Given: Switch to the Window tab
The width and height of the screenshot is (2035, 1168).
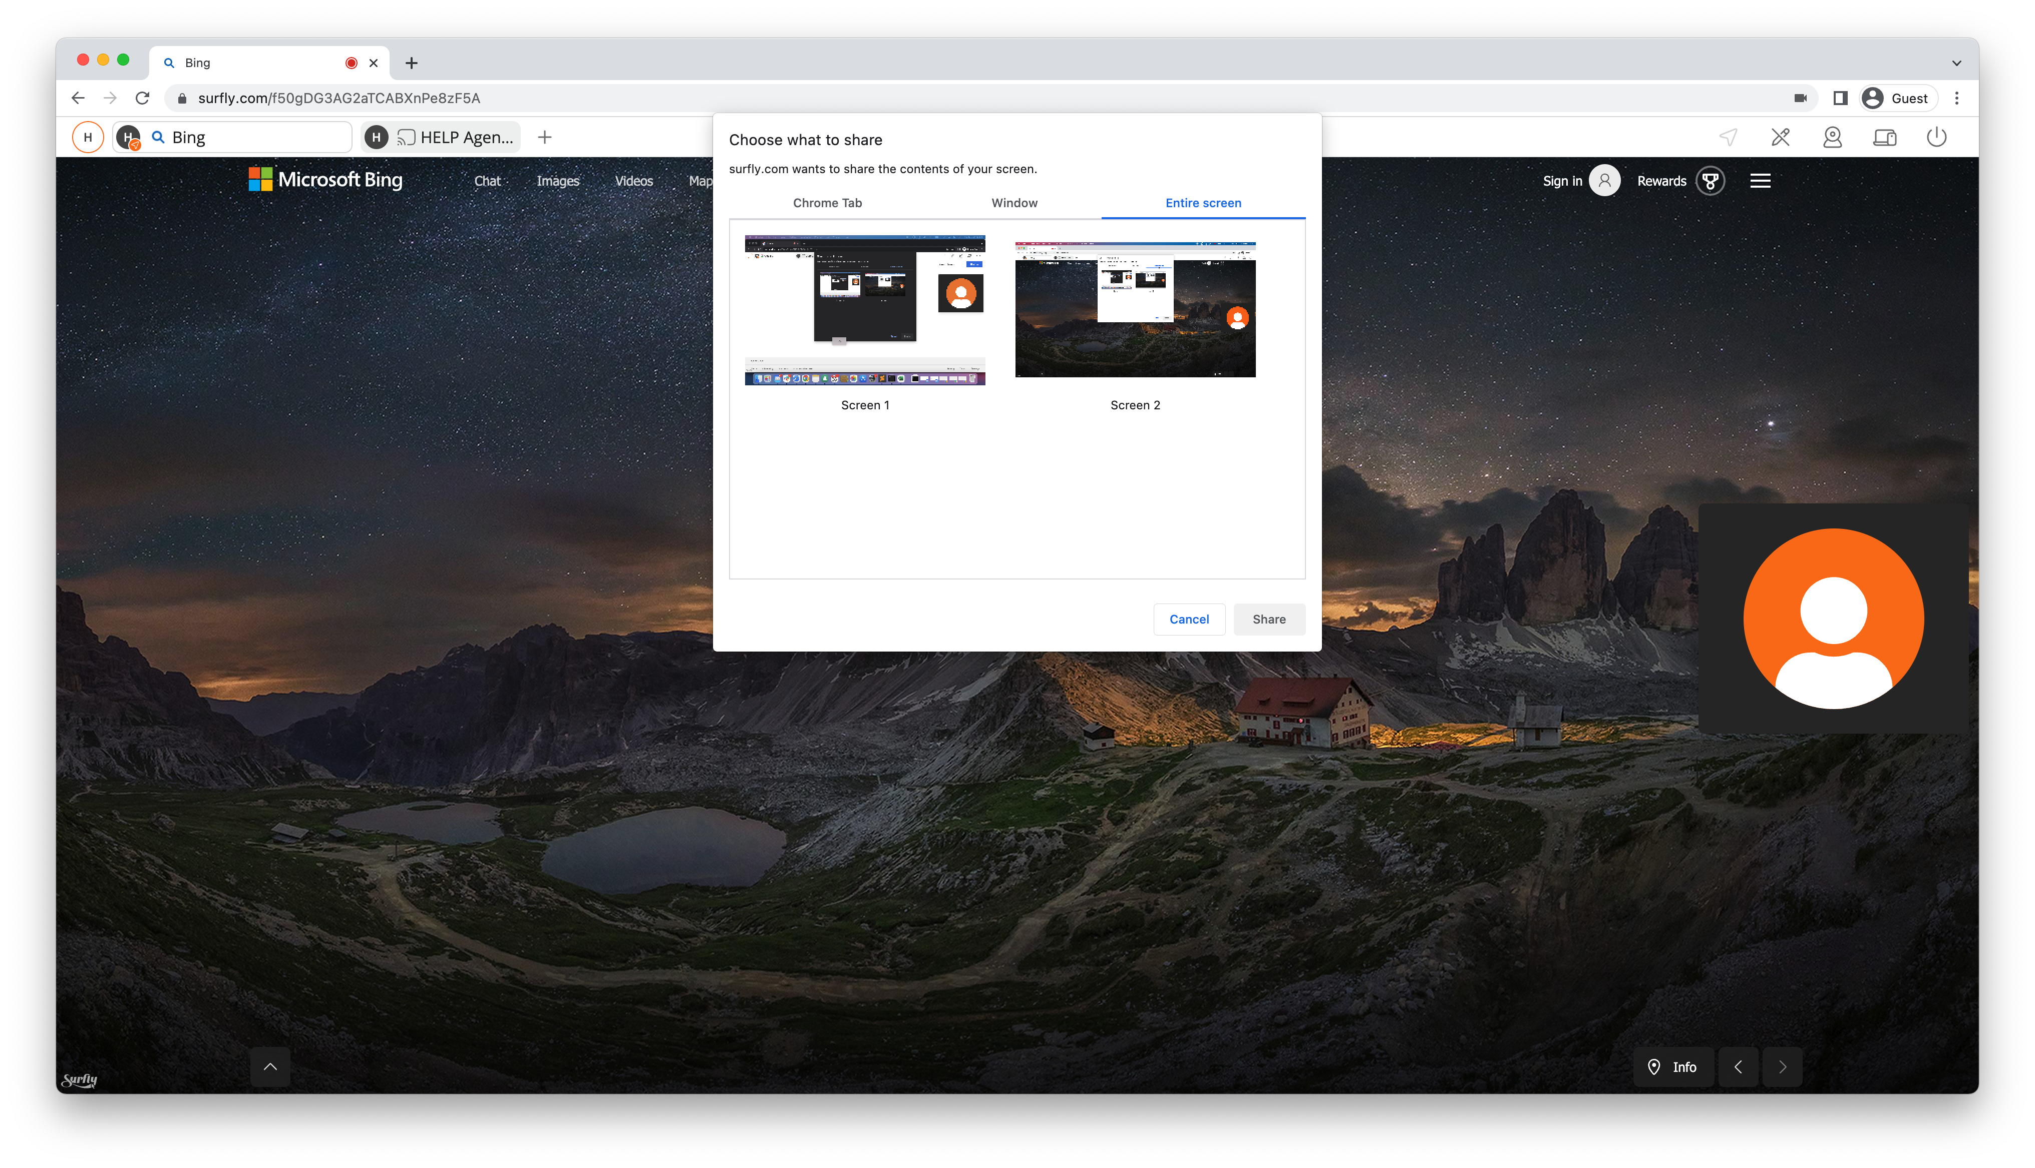Looking at the screenshot, I should click(x=1014, y=203).
